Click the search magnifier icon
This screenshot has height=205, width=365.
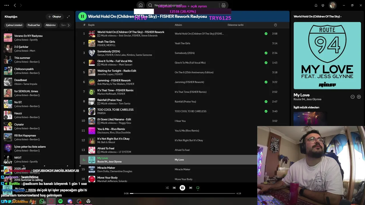point(150,5)
